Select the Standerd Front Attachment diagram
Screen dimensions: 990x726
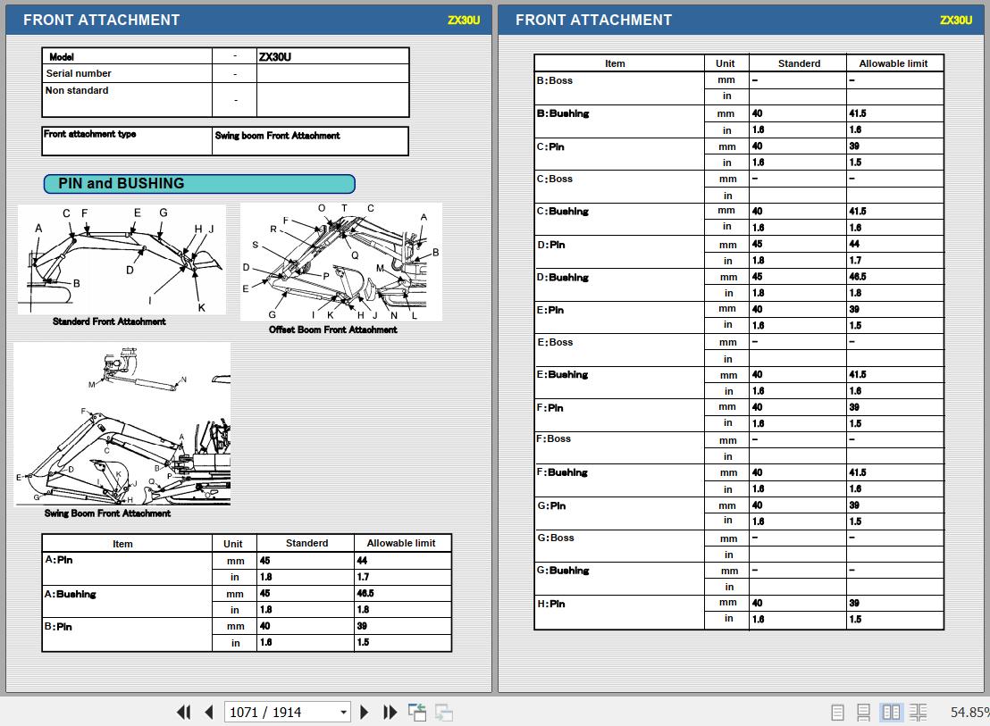pyautogui.click(x=122, y=259)
